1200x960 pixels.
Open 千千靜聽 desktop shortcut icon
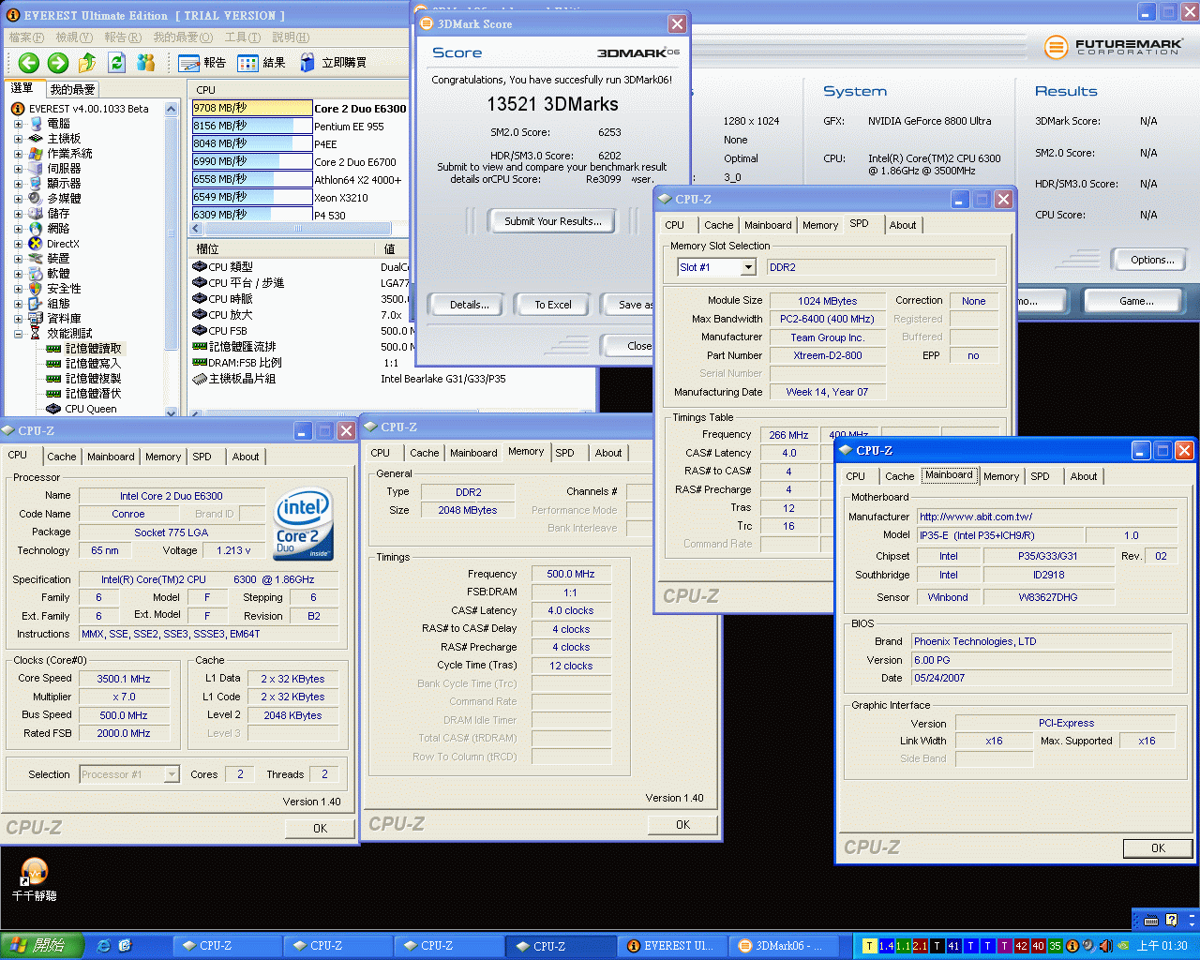point(34,879)
